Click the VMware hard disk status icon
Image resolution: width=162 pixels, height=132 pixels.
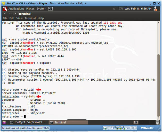(x=105, y=128)
